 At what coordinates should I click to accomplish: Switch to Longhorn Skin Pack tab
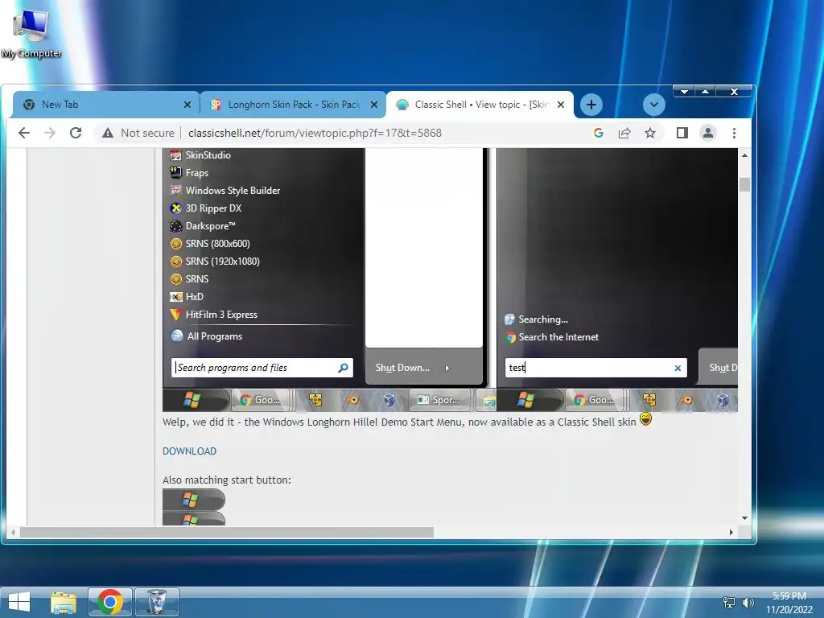pos(293,105)
